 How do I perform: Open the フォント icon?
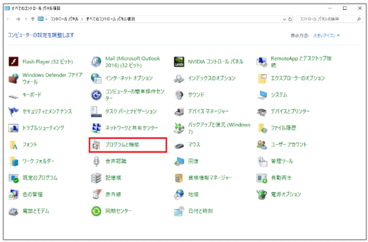(13, 145)
